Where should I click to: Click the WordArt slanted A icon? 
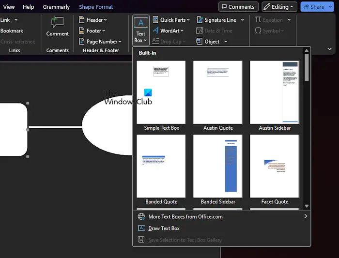[155, 30]
